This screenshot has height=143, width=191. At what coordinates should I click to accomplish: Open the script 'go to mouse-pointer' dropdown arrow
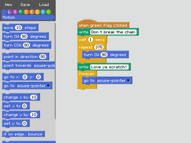click(128, 80)
